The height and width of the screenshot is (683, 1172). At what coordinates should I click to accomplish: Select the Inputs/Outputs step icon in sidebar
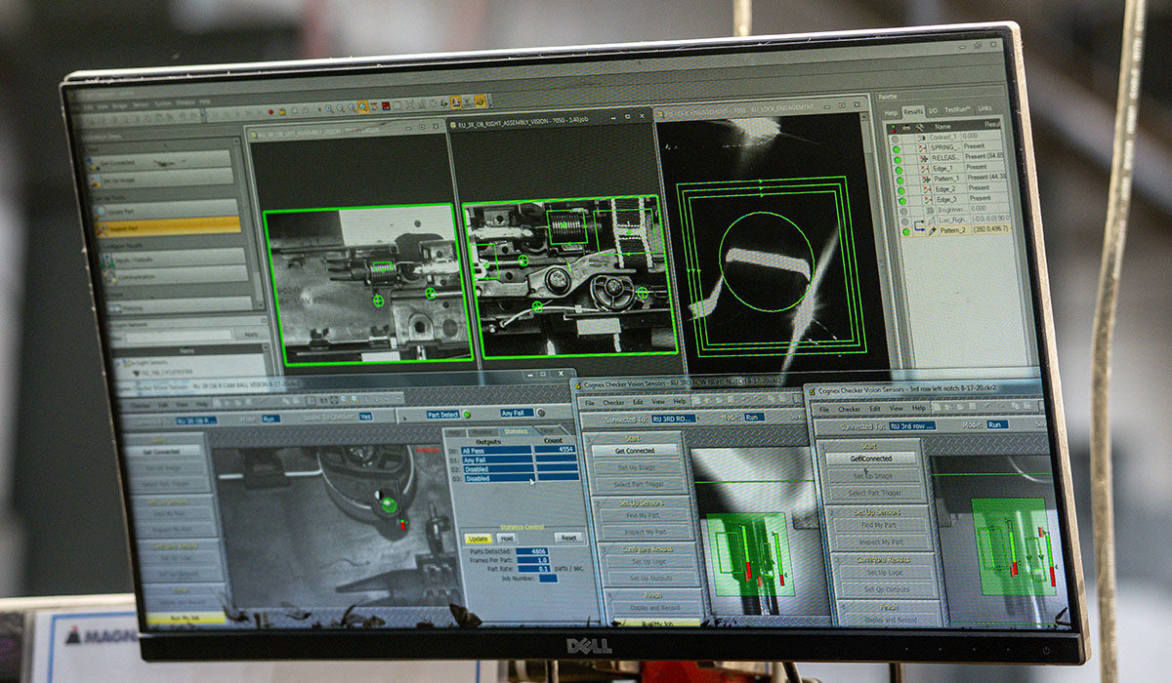[106, 259]
